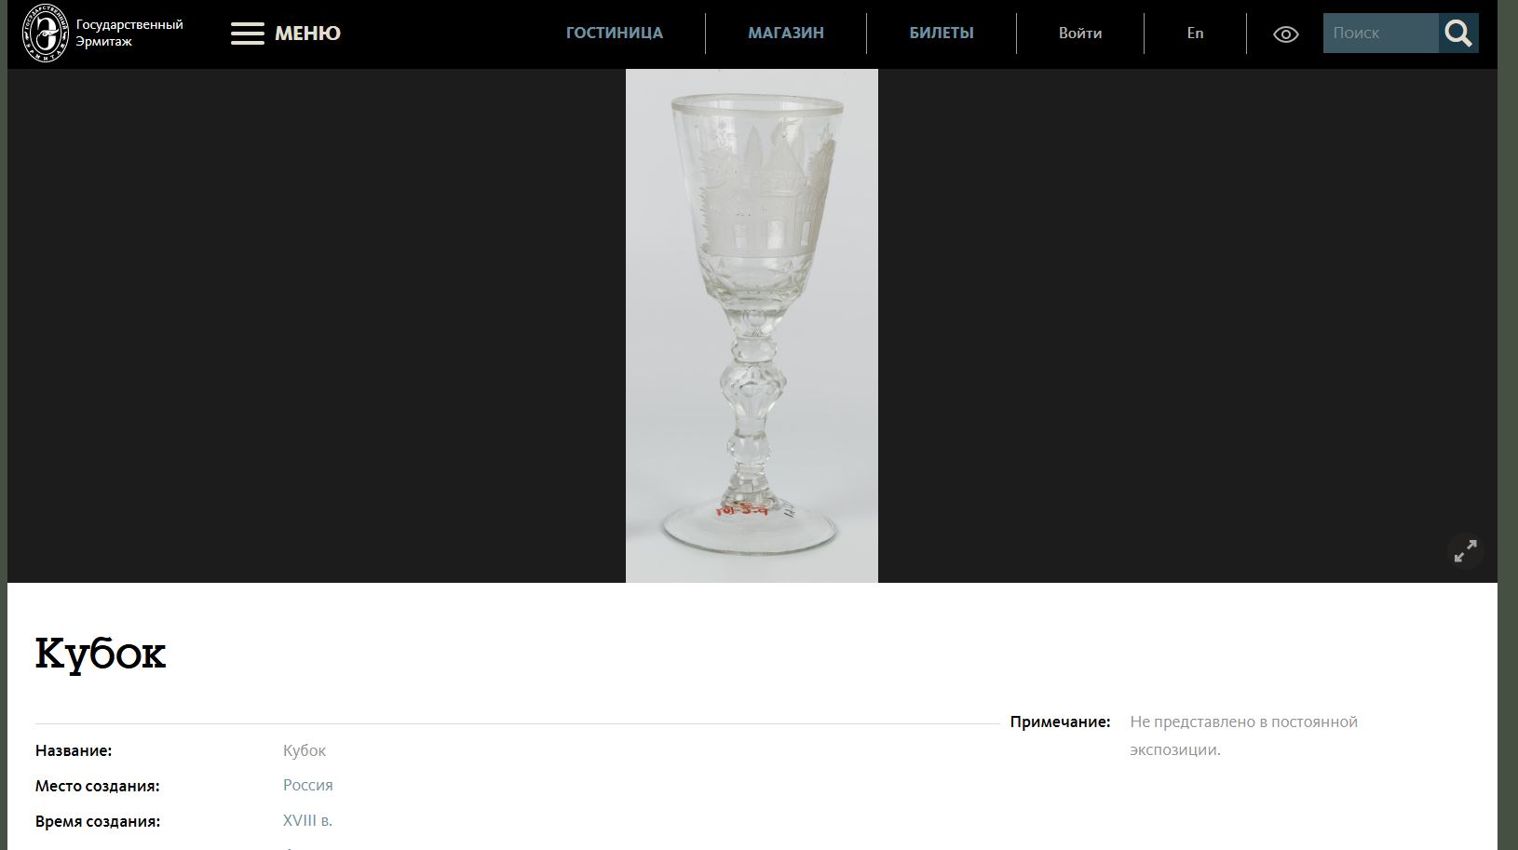Image resolution: width=1518 pixels, height=850 pixels.
Task: Switch language to En
Action: [x=1195, y=33]
